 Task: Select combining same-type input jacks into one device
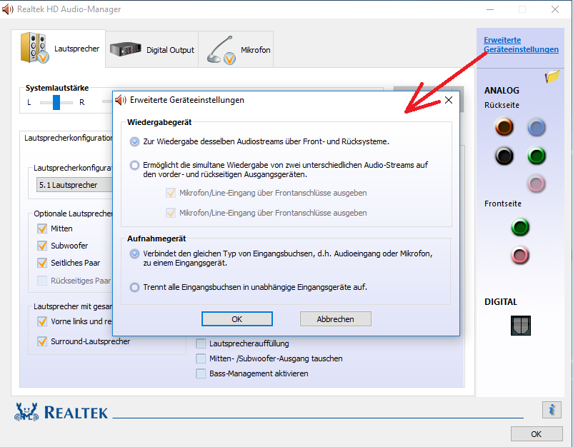click(x=134, y=253)
